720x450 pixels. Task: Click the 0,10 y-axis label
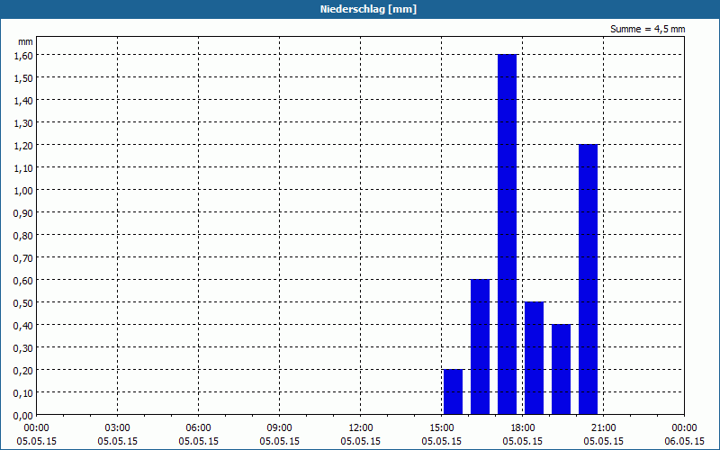23,393
